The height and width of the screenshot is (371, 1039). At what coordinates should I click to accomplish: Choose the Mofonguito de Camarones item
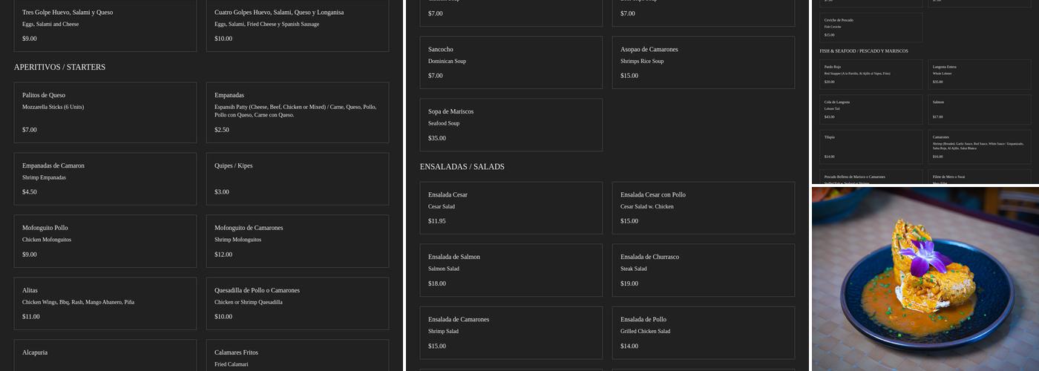click(297, 241)
